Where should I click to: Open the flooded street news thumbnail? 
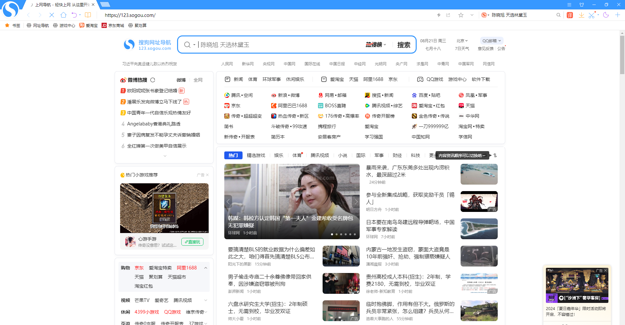pos(479,174)
